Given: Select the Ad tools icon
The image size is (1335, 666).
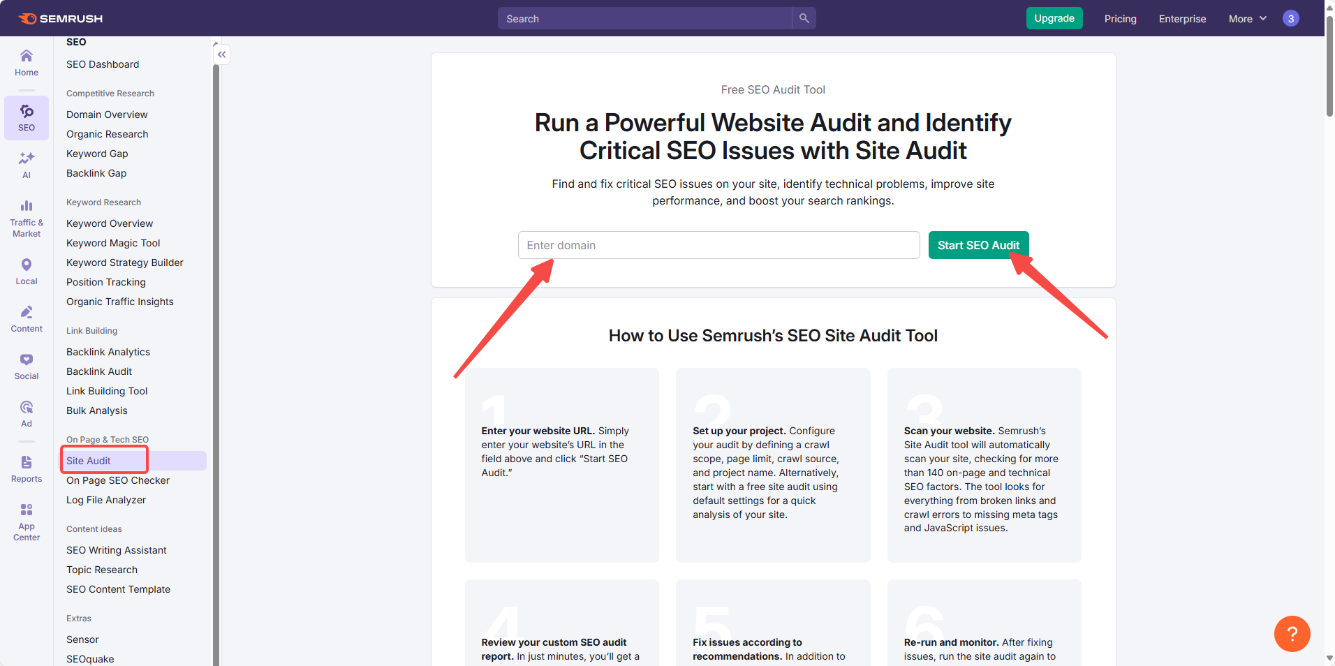Looking at the screenshot, I should click(26, 413).
